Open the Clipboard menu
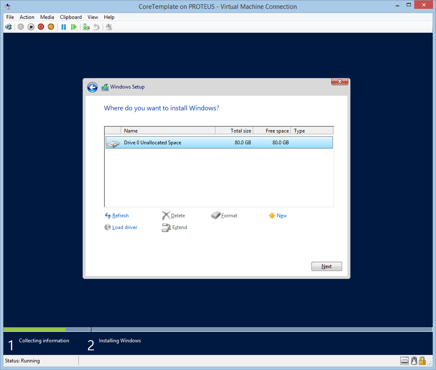This screenshot has height=370, width=436. click(71, 17)
